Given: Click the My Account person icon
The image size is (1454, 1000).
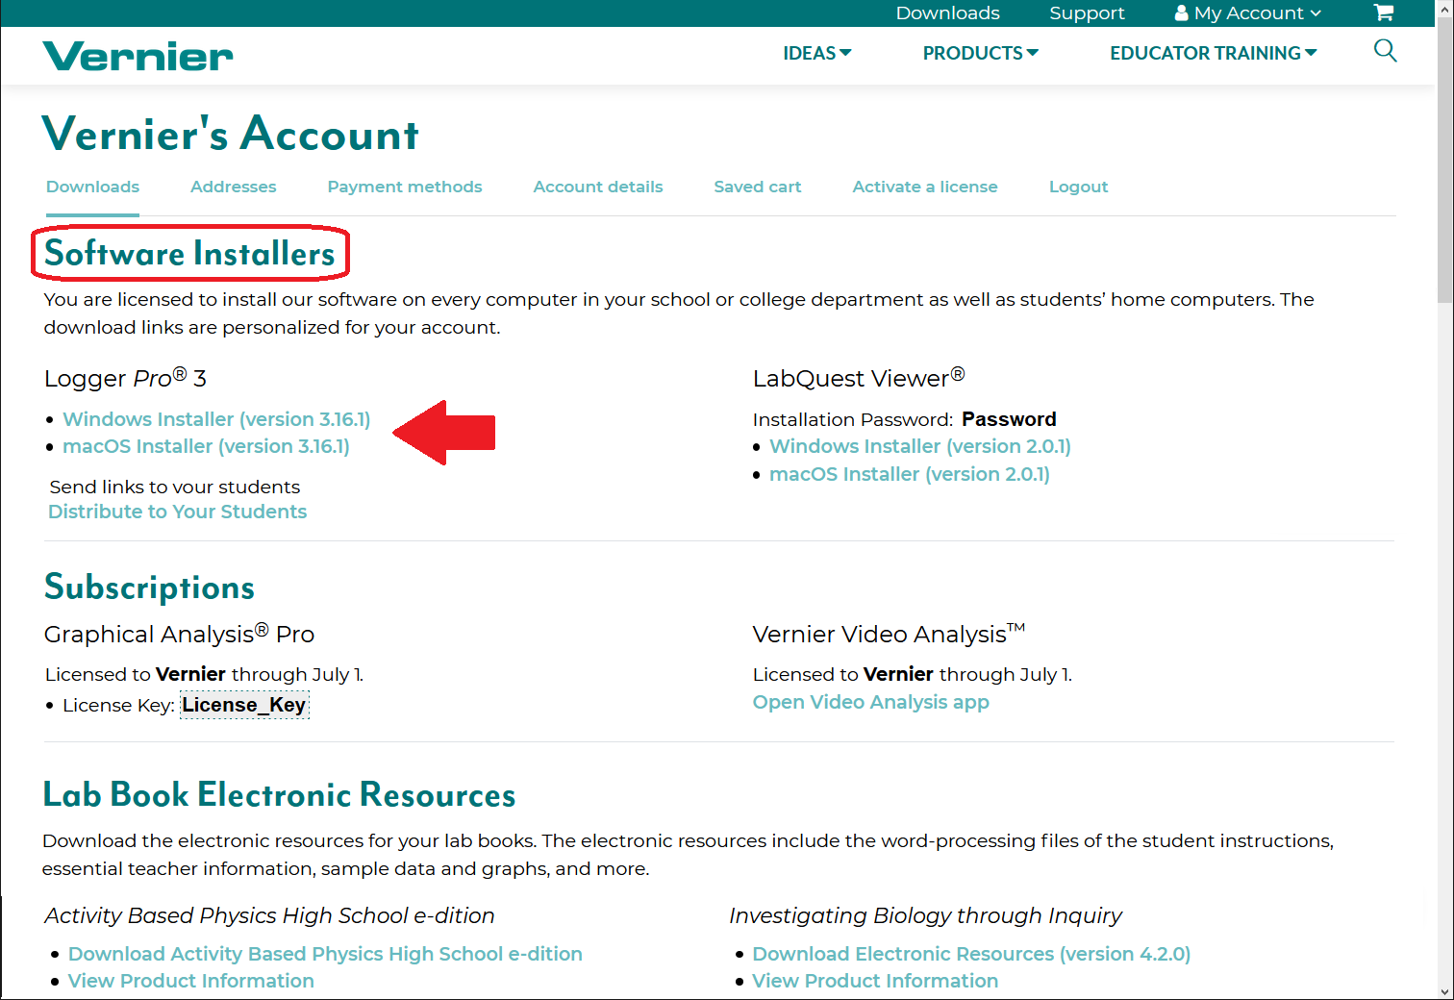Looking at the screenshot, I should pos(1181,12).
